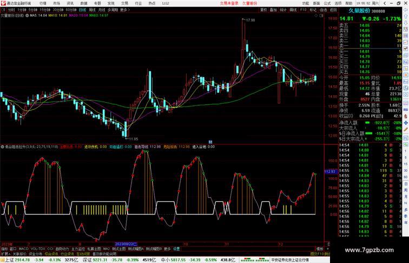Open the MA settings gear beside 久量股份(日线)

[x=27, y=16]
